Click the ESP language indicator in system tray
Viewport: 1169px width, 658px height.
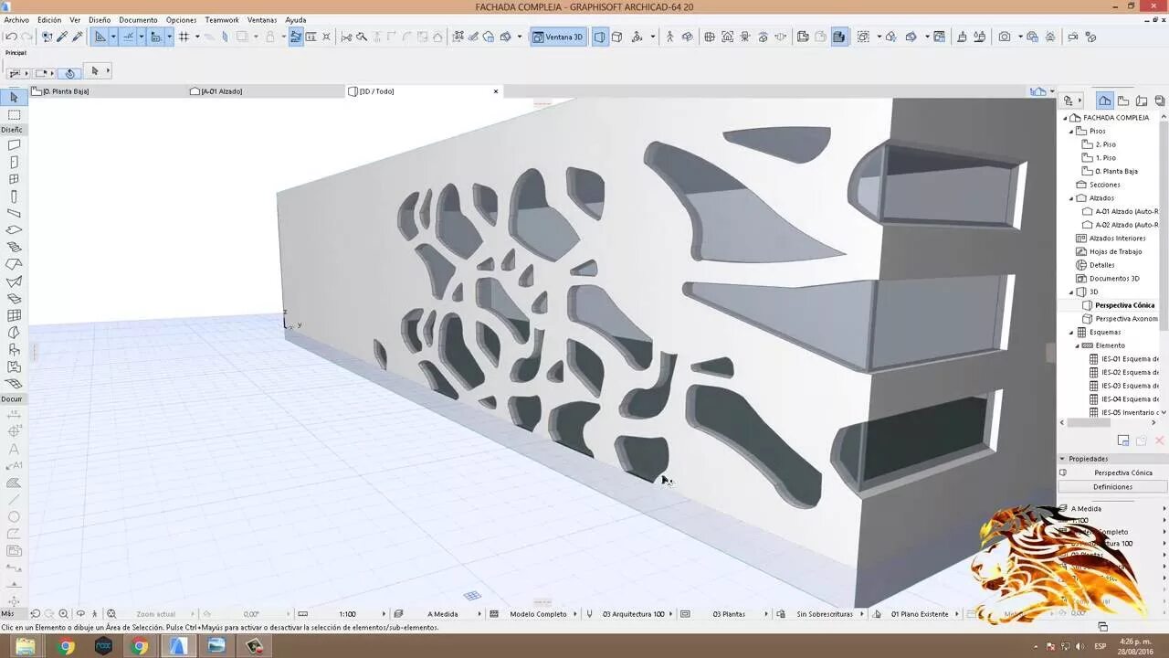click(1101, 646)
